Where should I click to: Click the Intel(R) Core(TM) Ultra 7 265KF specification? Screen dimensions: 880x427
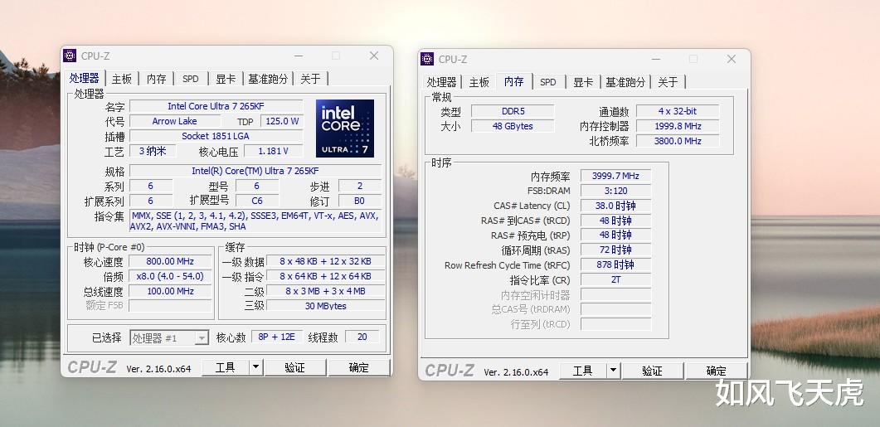[255, 171]
